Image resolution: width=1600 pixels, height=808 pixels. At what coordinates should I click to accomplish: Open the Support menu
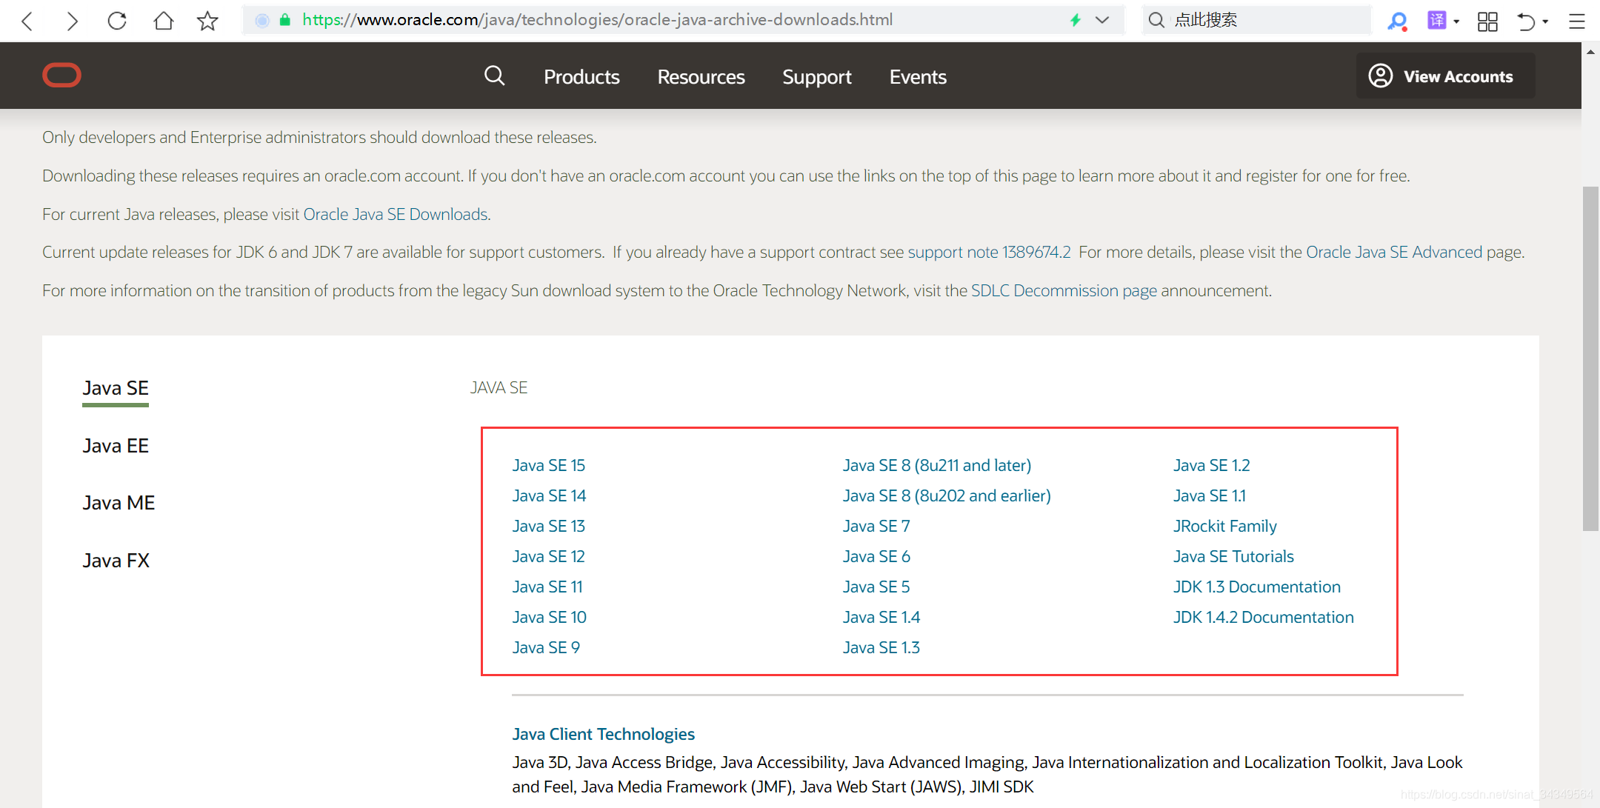[x=817, y=77]
